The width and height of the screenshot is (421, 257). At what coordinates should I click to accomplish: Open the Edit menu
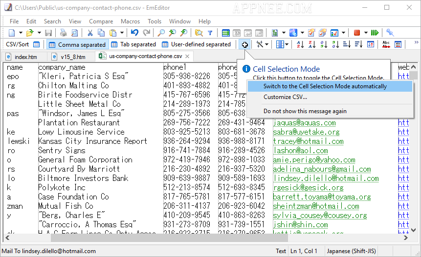pos(31,21)
